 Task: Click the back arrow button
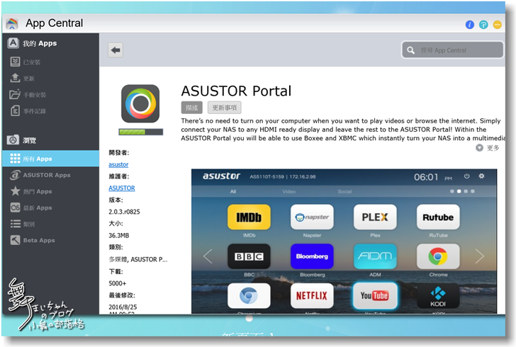pyautogui.click(x=115, y=50)
